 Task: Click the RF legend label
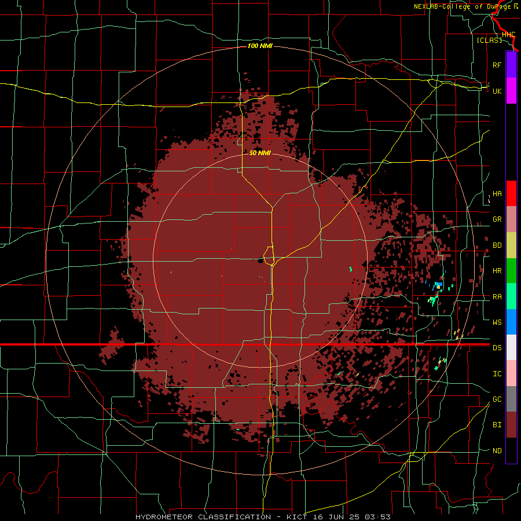(x=497, y=65)
